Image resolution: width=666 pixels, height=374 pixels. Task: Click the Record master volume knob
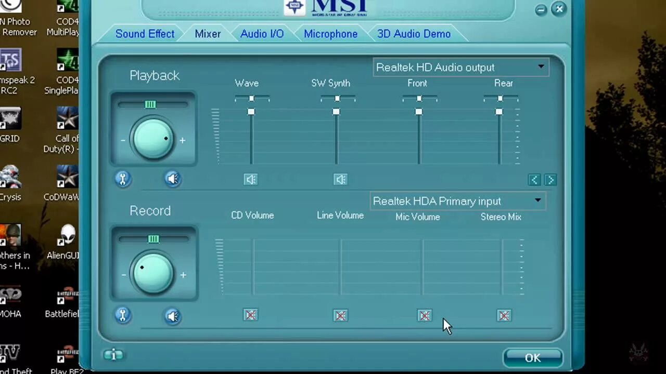click(153, 273)
